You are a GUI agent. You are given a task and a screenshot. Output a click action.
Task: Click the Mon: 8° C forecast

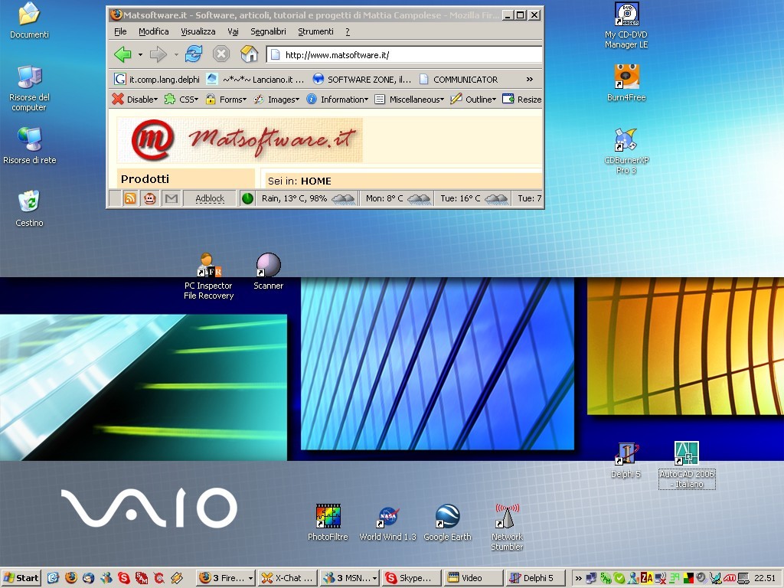pyautogui.click(x=397, y=198)
